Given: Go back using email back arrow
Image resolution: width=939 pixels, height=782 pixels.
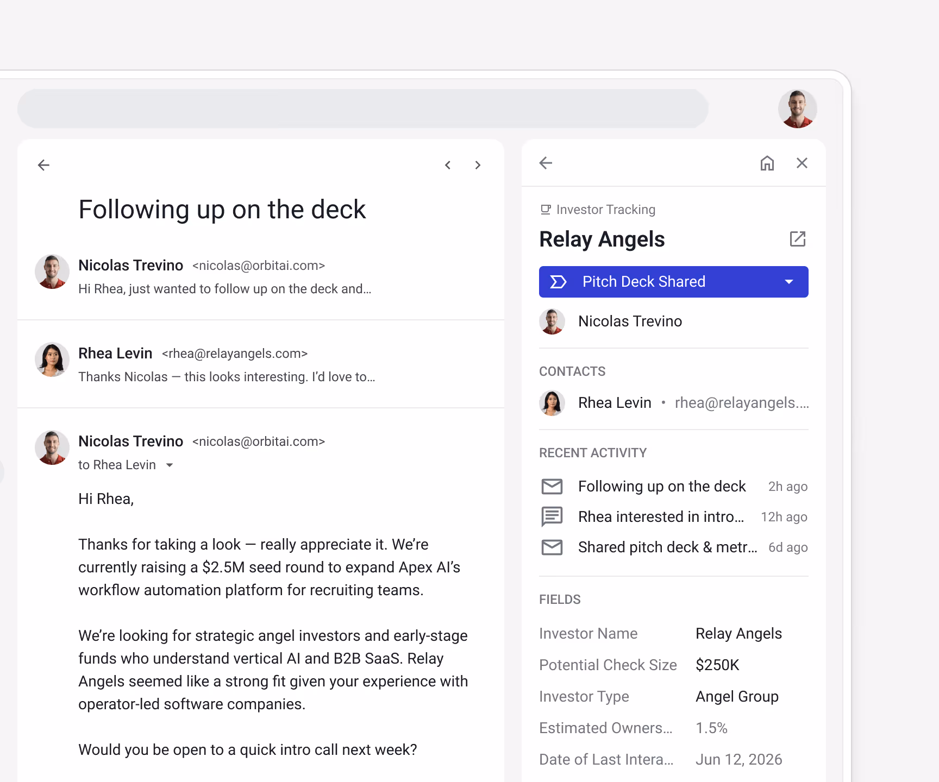Looking at the screenshot, I should click(43, 165).
